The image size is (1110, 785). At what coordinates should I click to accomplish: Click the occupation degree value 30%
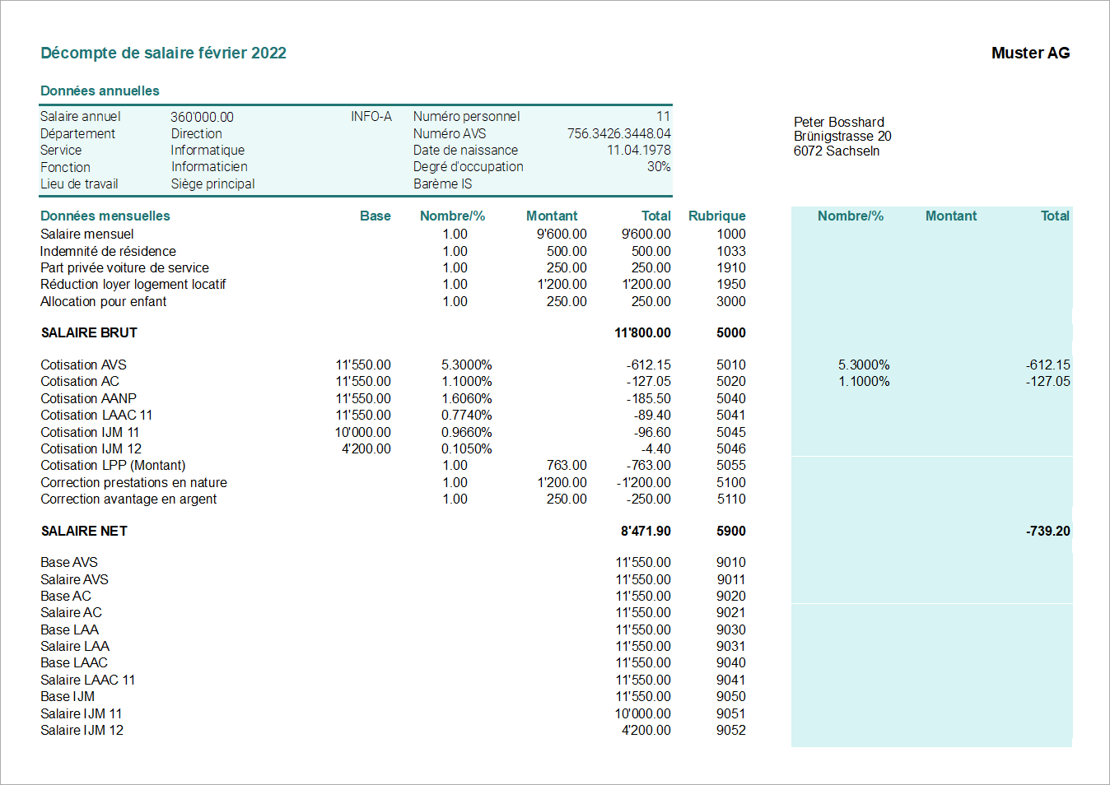click(658, 167)
